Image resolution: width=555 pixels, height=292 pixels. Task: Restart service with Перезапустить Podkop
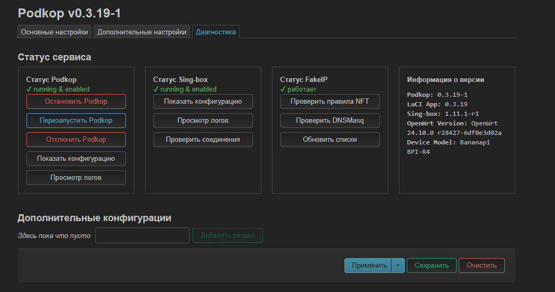point(76,121)
